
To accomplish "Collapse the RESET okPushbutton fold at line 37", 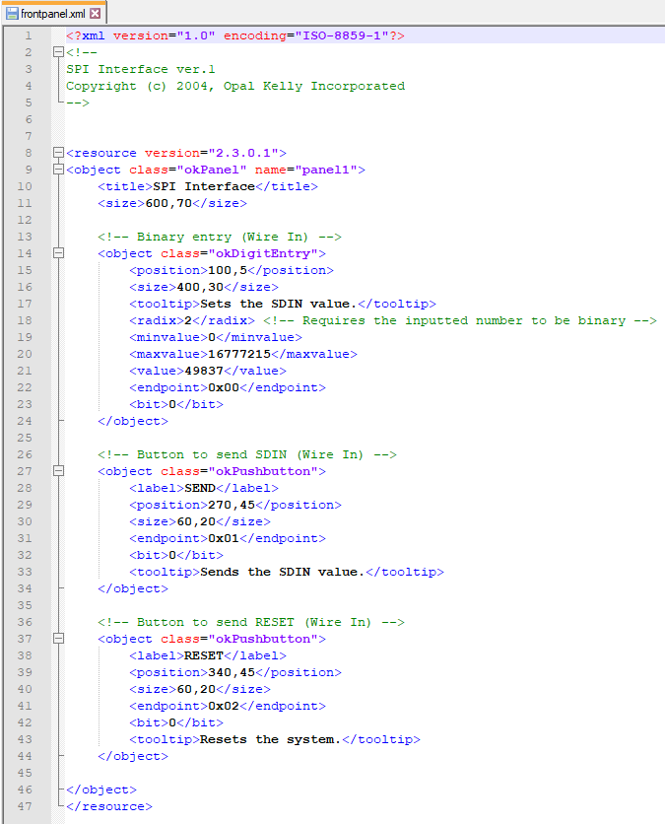I will pyautogui.click(x=58, y=639).
